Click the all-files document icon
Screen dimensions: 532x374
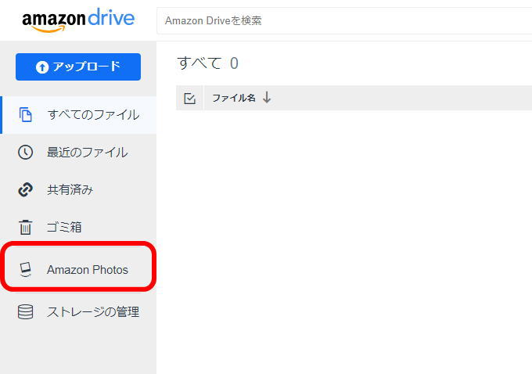pyautogui.click(x=26, y=115)
